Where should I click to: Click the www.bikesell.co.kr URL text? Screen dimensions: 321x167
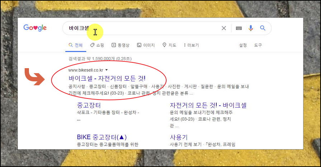86,70
